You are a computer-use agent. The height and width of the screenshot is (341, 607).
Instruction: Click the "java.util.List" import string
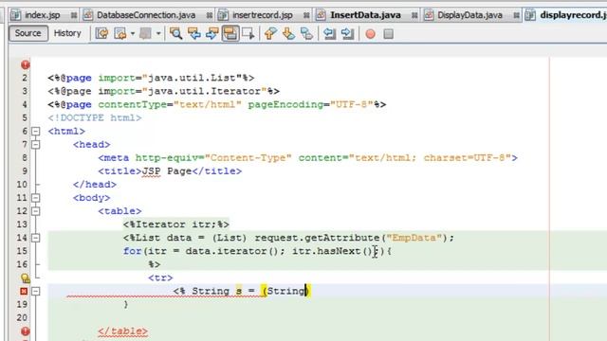pyautogui.click(x=192, y=78)
